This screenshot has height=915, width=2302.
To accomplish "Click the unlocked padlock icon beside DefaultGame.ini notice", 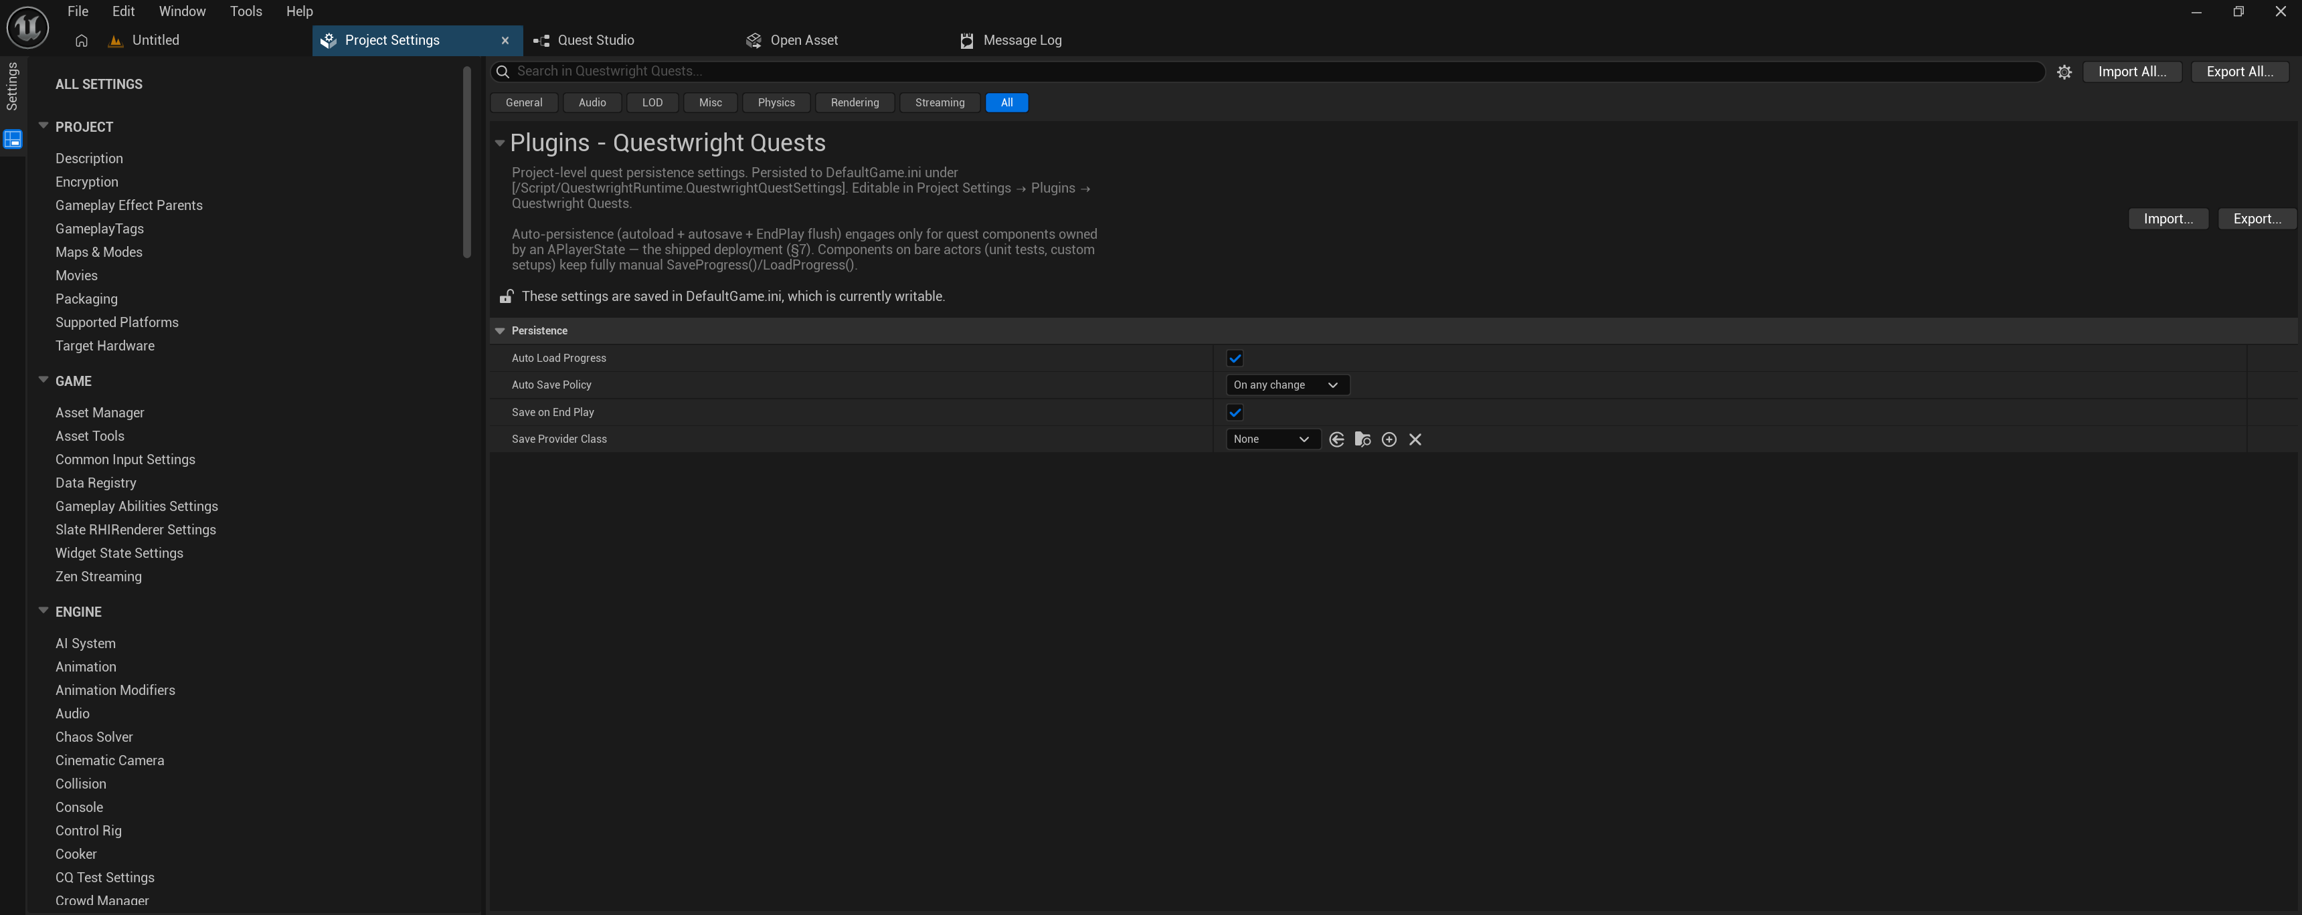I will [506, 296].
